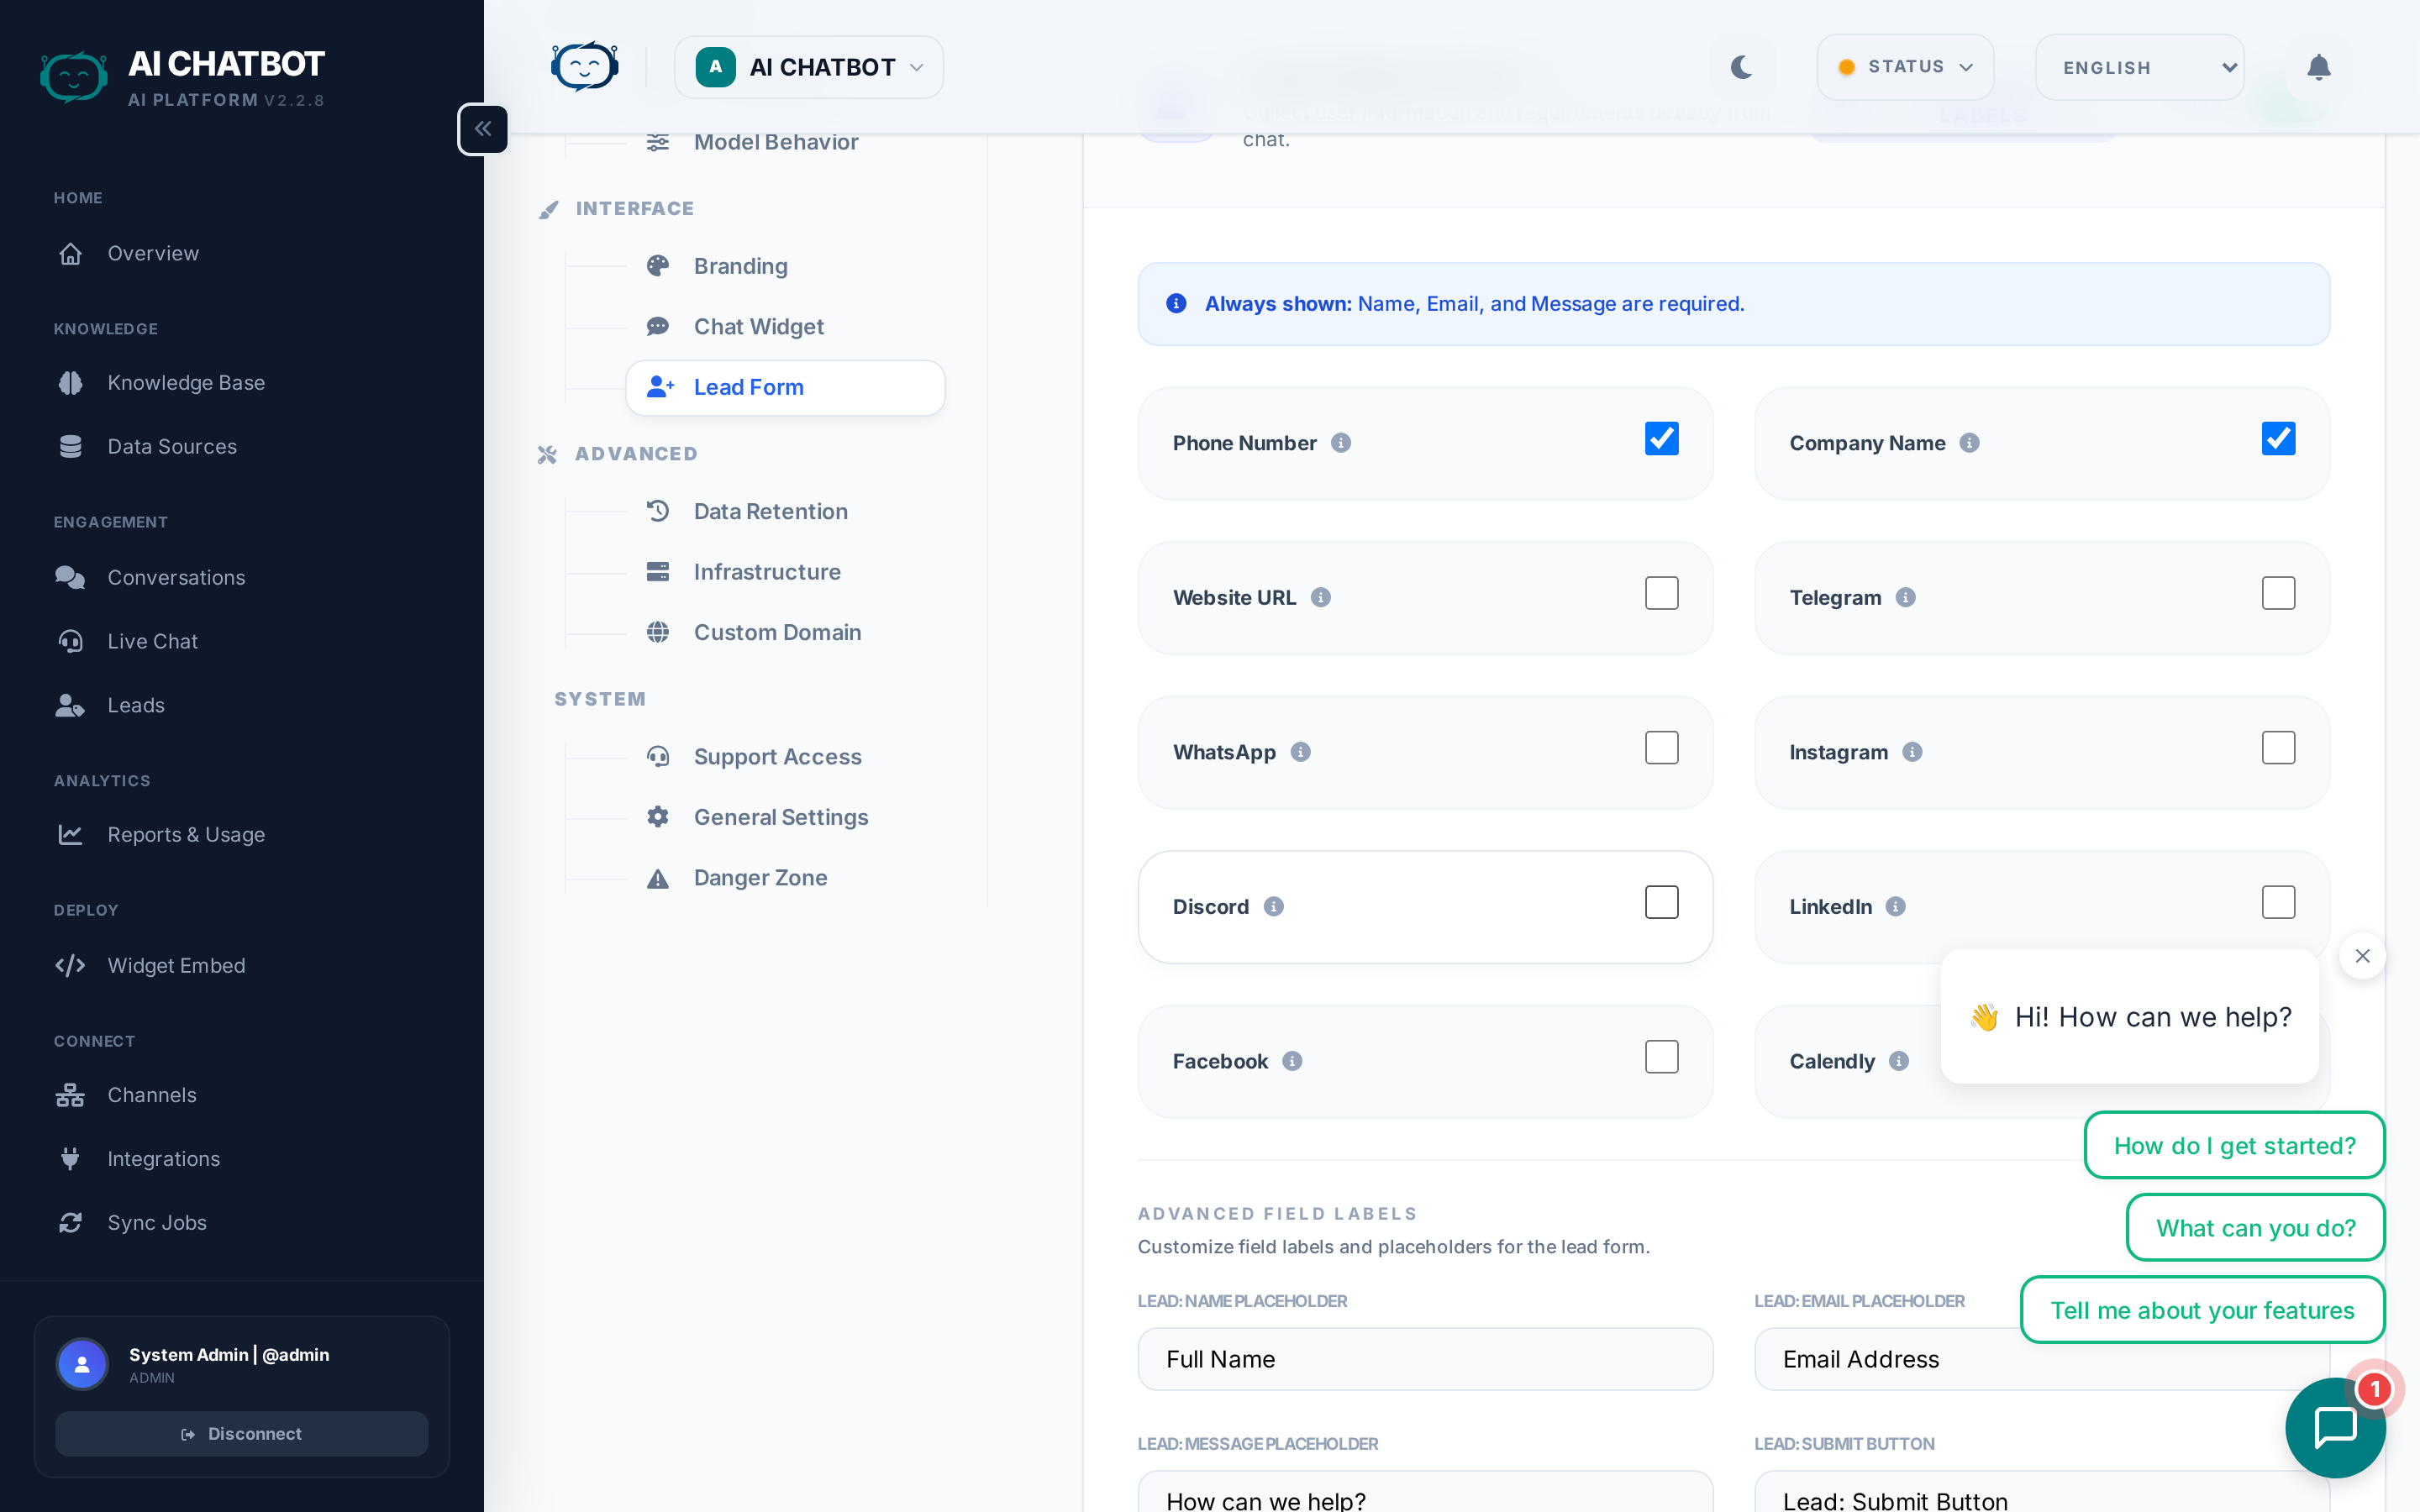Toggle dark mode moon icon
The height and width of the screenshot is (1512, 2420).
(x=1741, y=67)
